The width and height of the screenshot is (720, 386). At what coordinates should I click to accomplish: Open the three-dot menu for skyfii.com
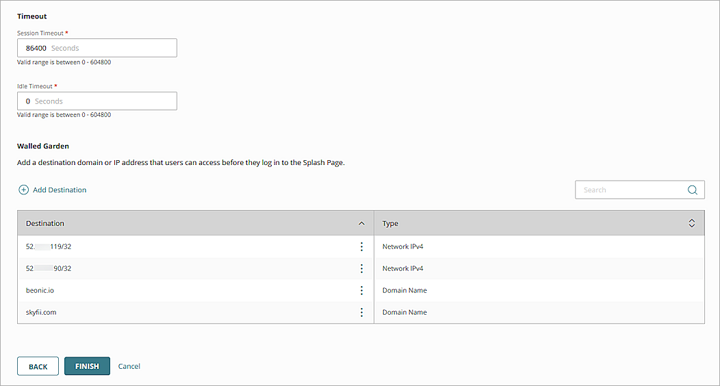tap(361, 312)
